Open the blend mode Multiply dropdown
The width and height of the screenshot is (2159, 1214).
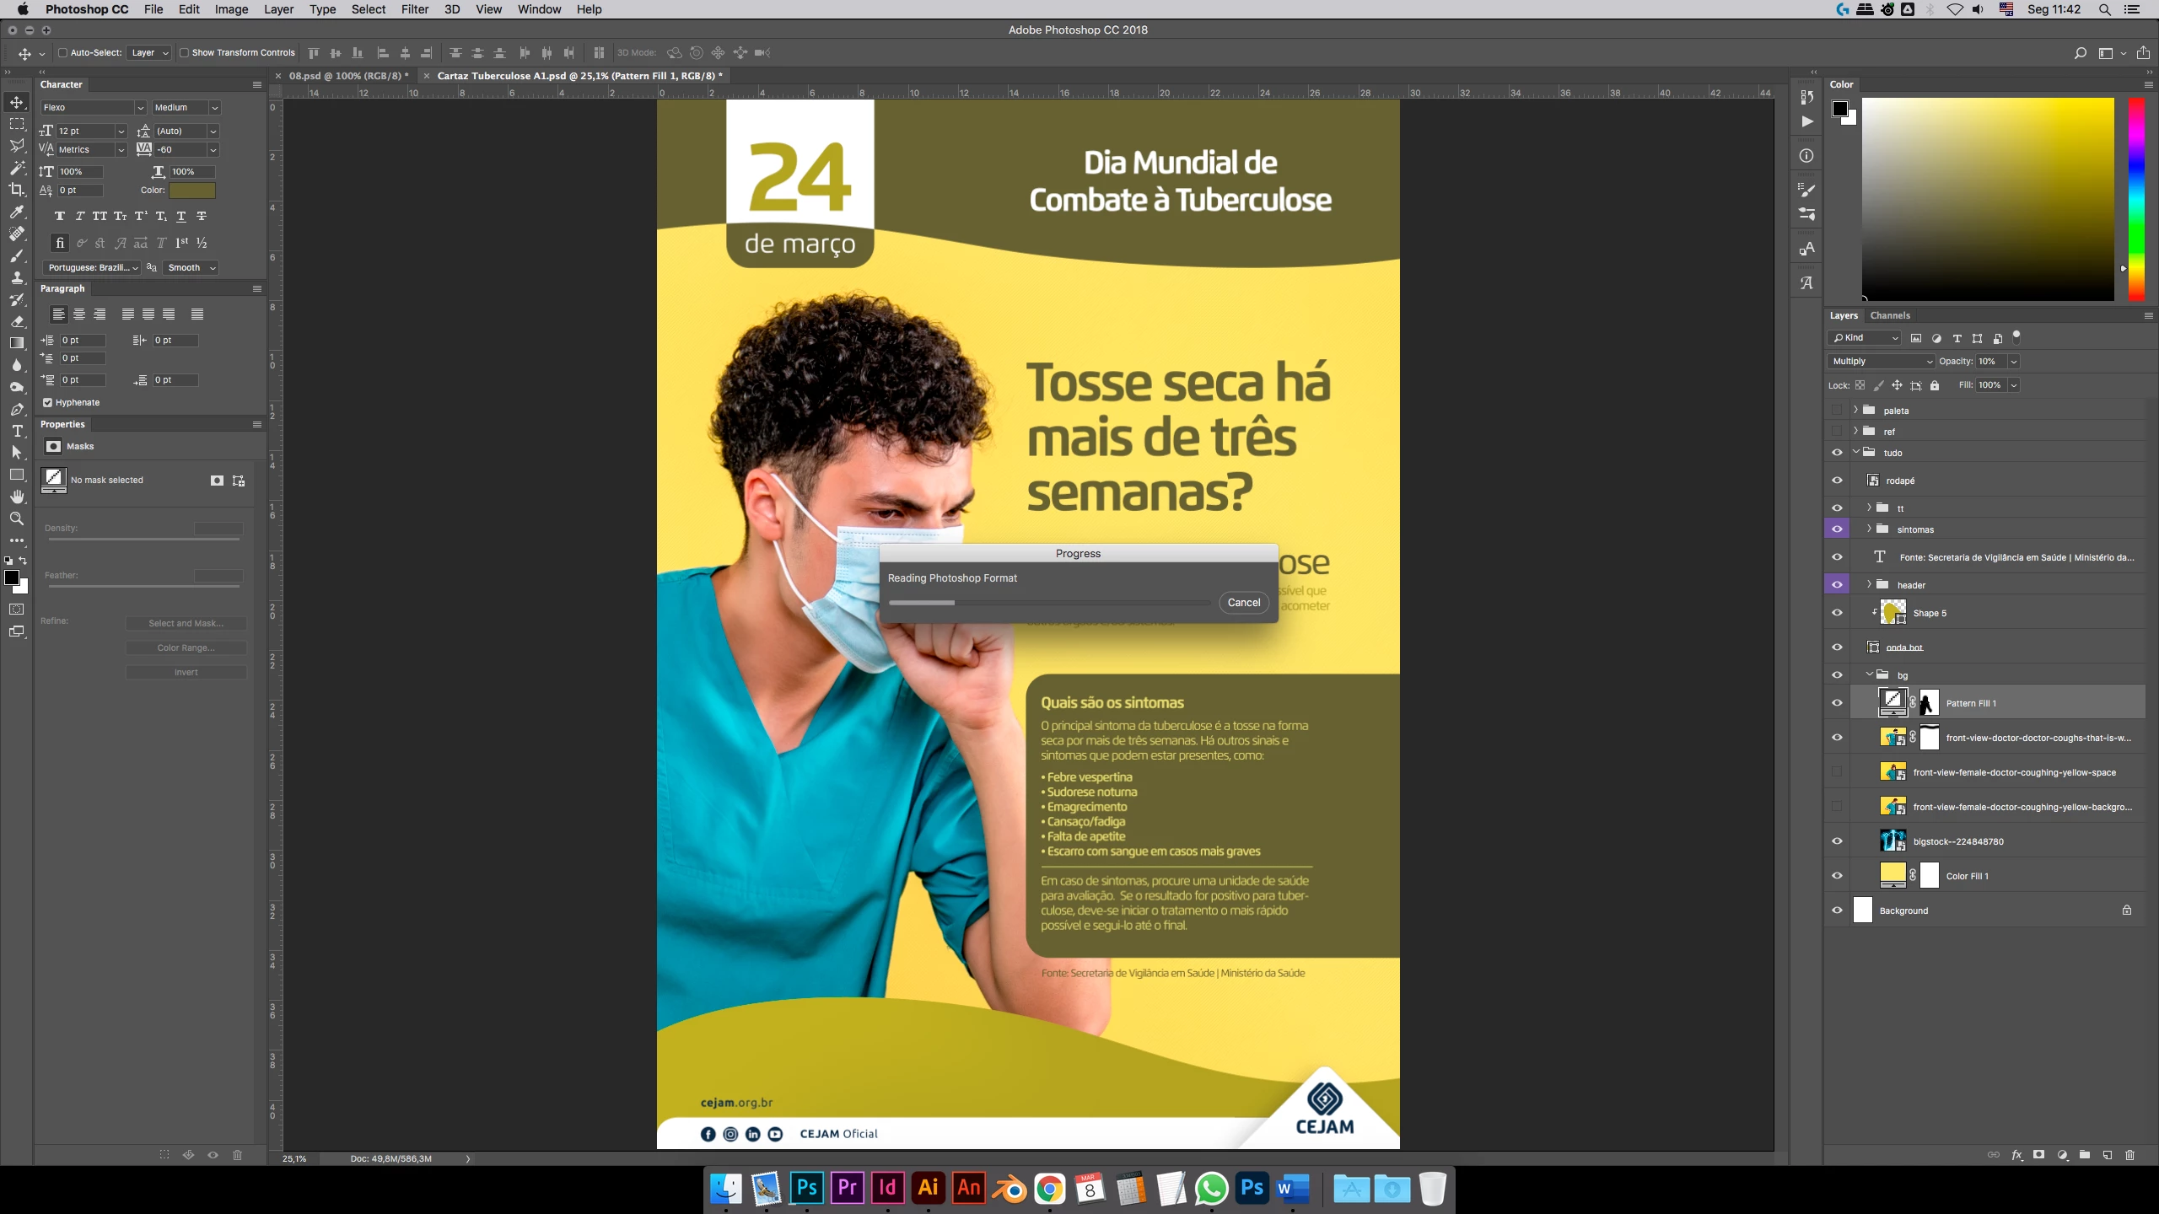tap(1881, 361)
